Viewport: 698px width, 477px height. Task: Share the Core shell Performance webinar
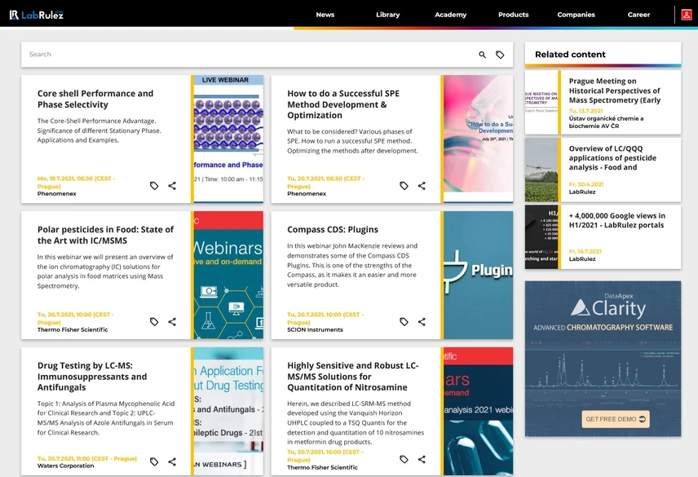[172, 186]
